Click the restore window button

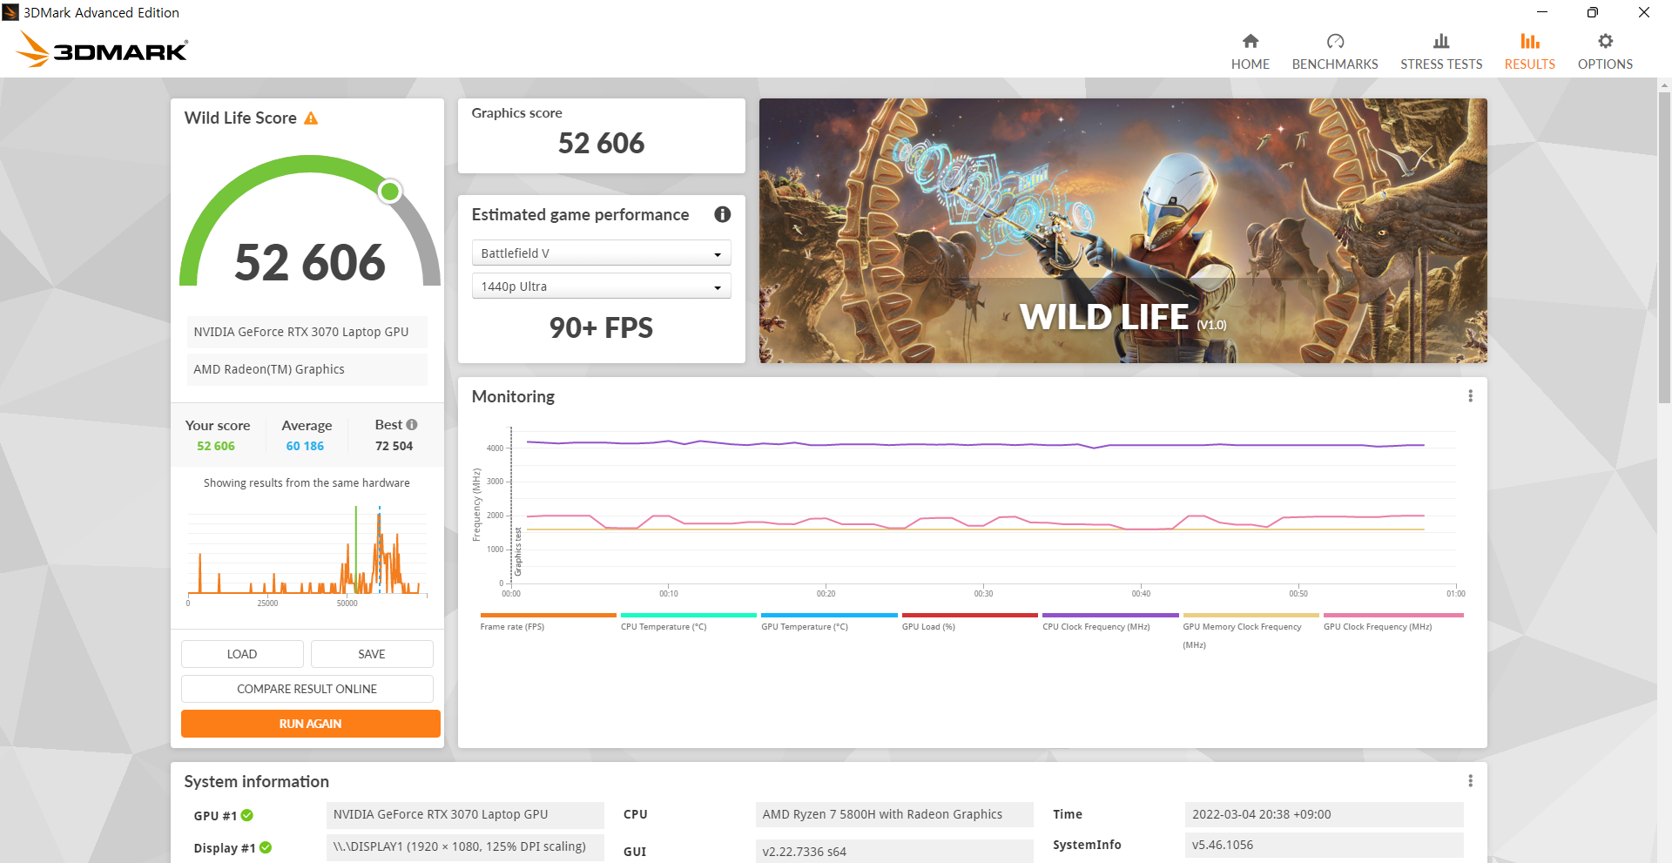tap(1592, 12)
